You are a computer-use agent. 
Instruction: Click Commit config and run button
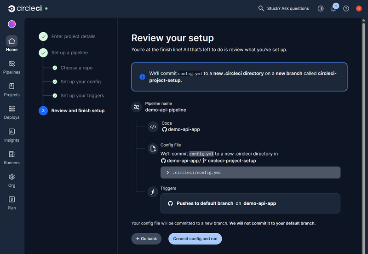(x=195, y=239)
